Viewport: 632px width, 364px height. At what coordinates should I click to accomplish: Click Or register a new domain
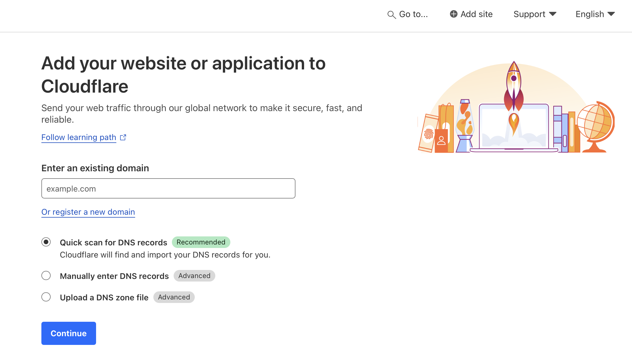(x=88, y=212)
